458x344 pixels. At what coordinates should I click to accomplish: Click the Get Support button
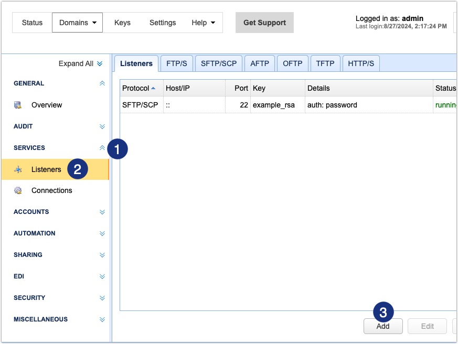tap(264, 23)
